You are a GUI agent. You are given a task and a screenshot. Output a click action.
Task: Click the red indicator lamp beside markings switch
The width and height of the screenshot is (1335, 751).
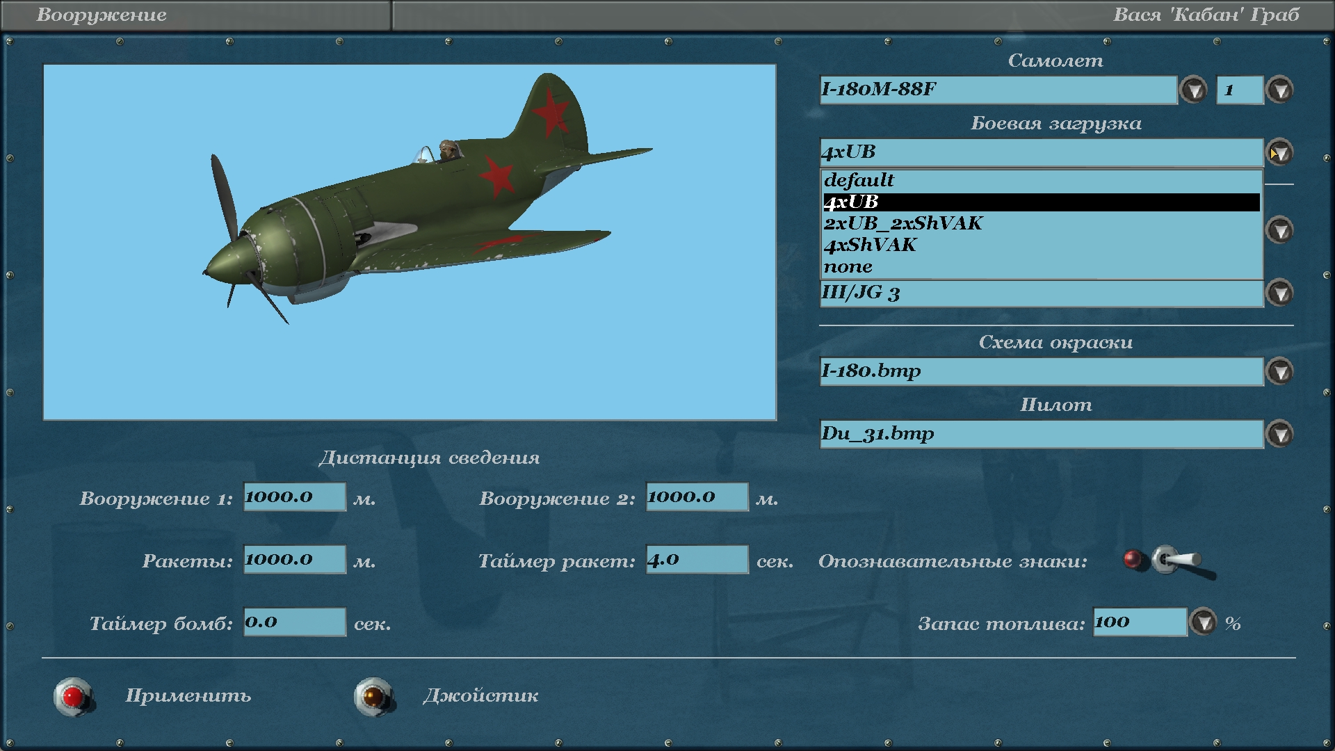tap(1133, 559)
